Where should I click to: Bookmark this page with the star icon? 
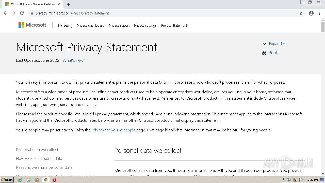pos(301,13)
